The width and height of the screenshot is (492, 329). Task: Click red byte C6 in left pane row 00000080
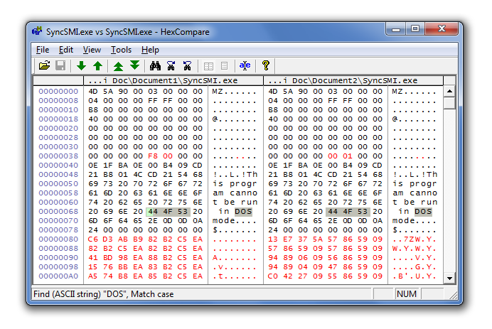(93, 239)
